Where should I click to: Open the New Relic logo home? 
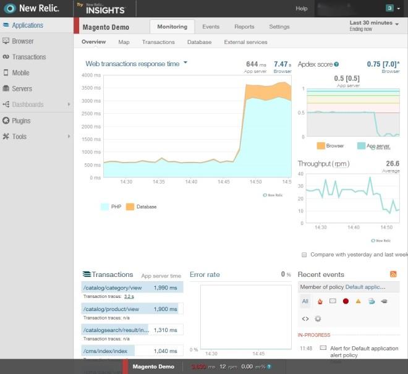32,8
